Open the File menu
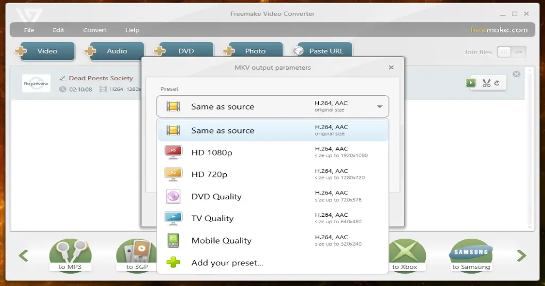This screenshot has height=286, width=545. 29,30
